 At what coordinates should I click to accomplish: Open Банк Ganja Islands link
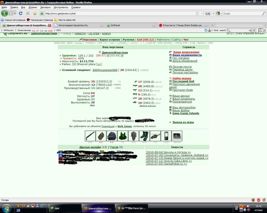tap(186, 113)
